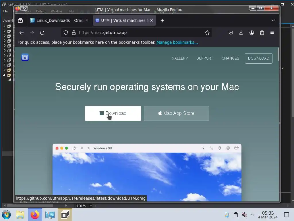294x221 pixels.
Task: Open the Window menu in dnSpy
Action: (56, 11)
